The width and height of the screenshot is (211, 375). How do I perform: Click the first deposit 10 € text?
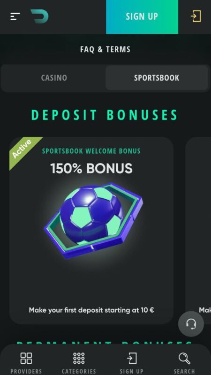[x=91, y=310]
